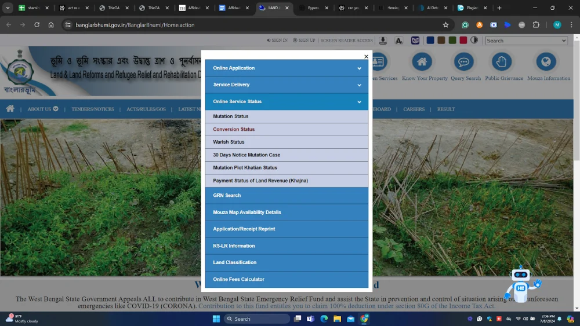Viewport: 580px width, 326px height.
Task: Expand the Service Delivery section chevron
Action: pos(359,85)
